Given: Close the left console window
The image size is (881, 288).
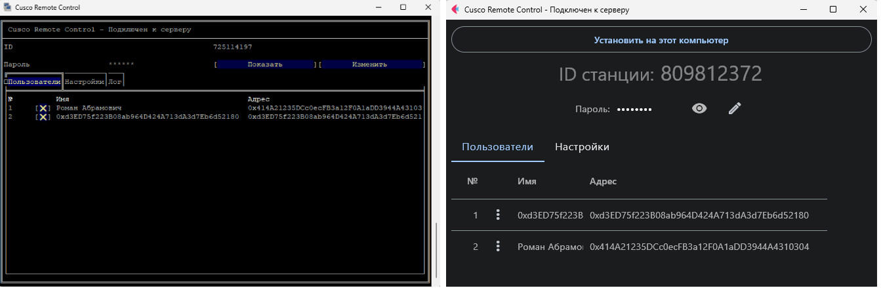Looking at the screenshot, I should [x=428, y=7].
